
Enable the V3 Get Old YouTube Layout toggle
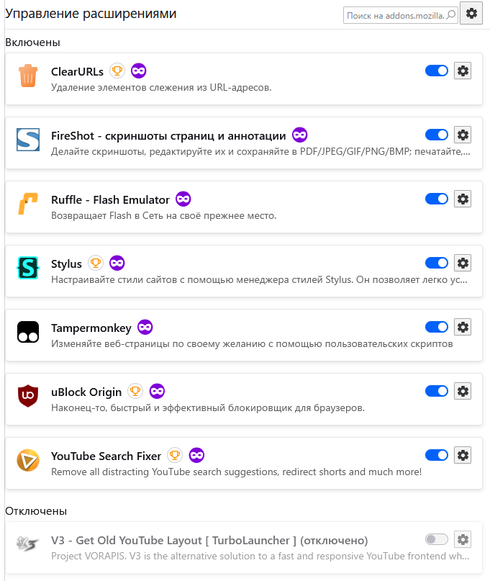pyautogui.click(x=437, y=539)
